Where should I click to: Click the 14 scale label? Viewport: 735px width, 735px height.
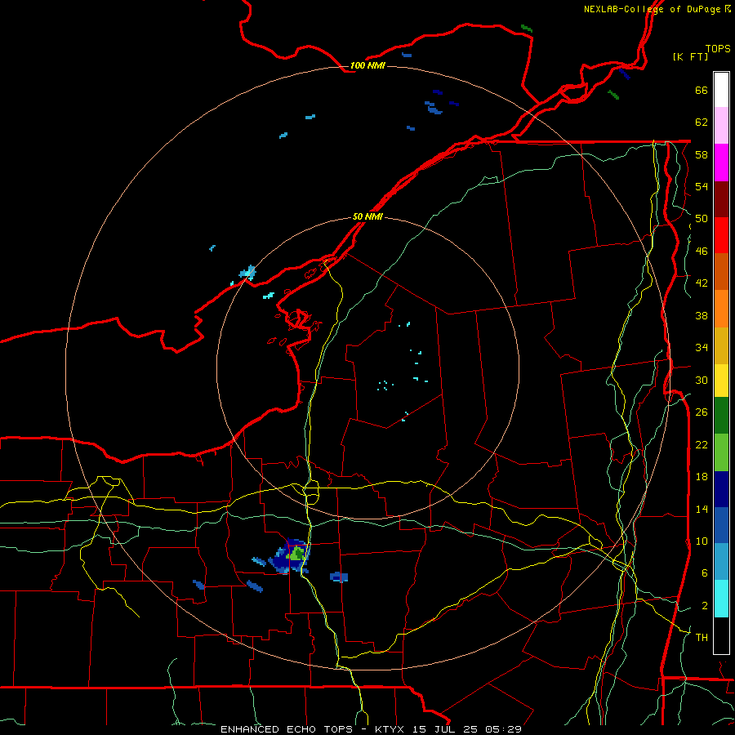tap(702, 509)
